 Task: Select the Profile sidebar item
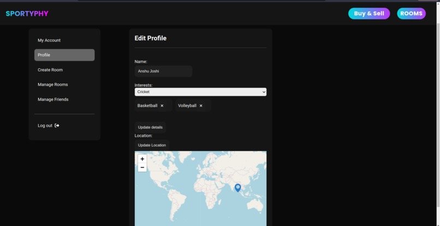click(64, 55)
